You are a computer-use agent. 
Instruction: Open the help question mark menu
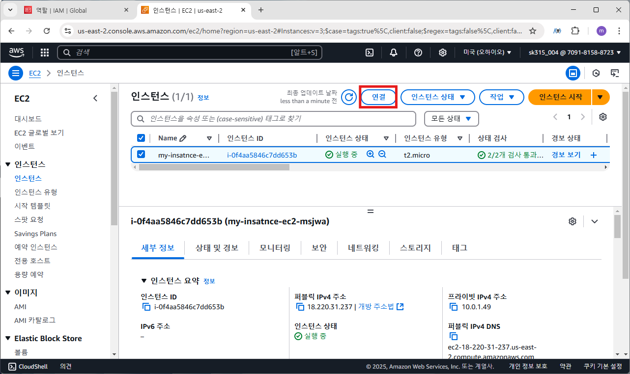tap(418, 53)
